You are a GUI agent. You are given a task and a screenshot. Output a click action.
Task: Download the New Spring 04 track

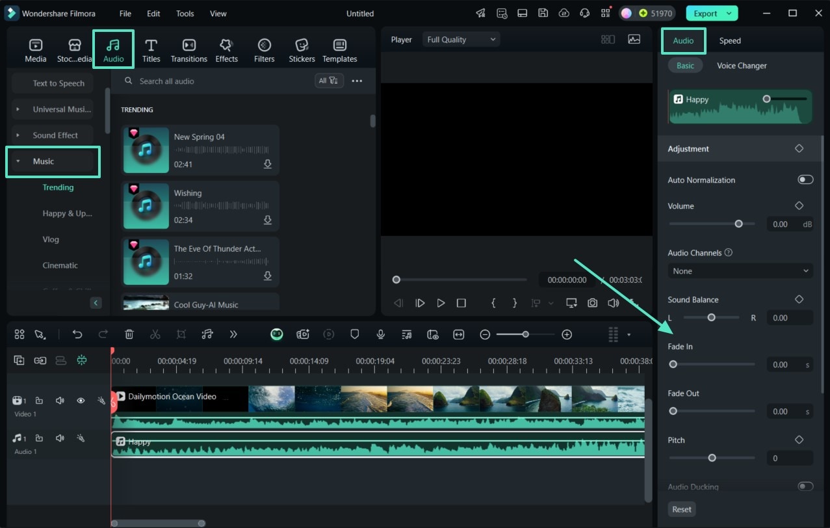tap(267, 165)
